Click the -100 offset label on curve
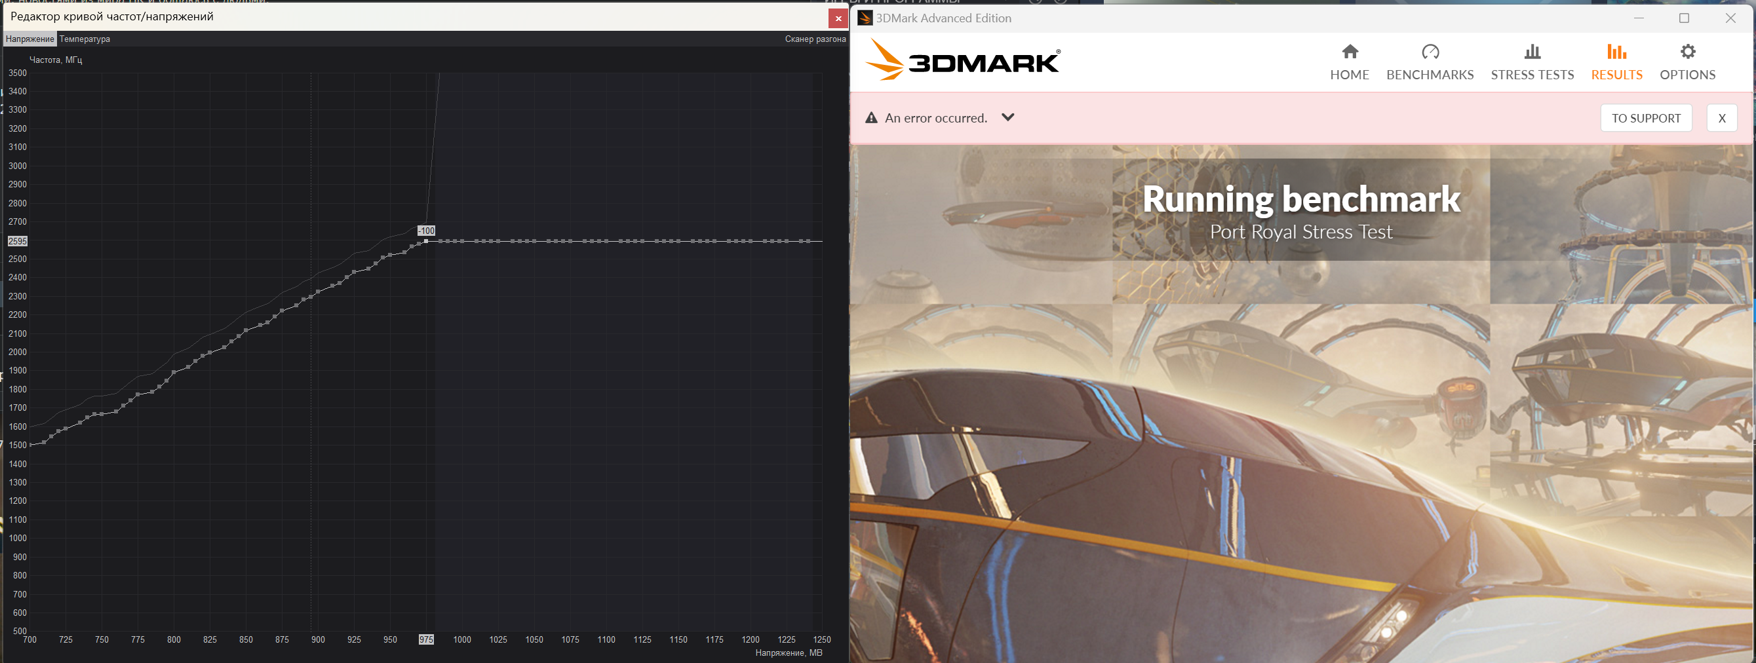The width and height of the screenshot is (1756, 663). pyautogui.click(x=426, y=231)
